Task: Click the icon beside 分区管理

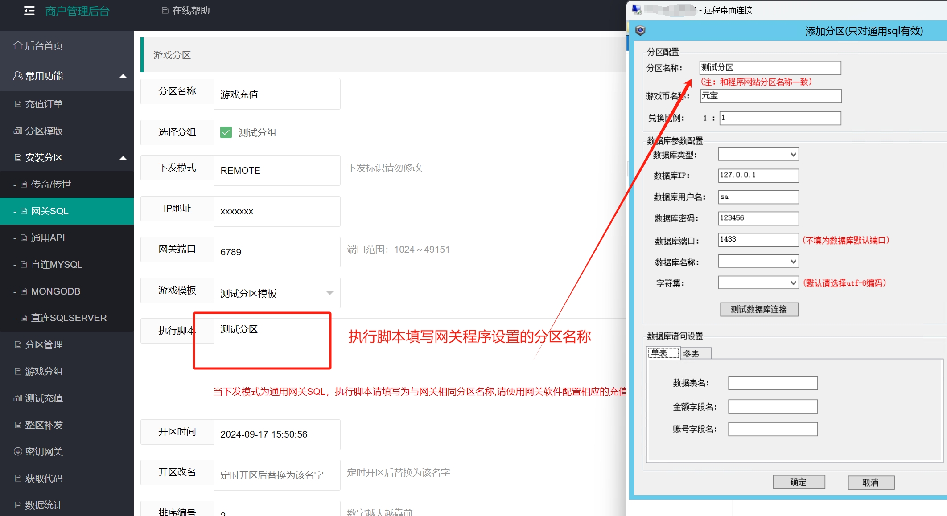Action: [18, 345]
